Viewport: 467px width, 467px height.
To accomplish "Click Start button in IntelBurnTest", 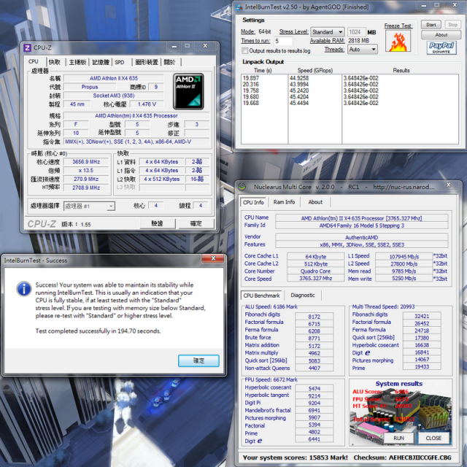I will point(431,25).
